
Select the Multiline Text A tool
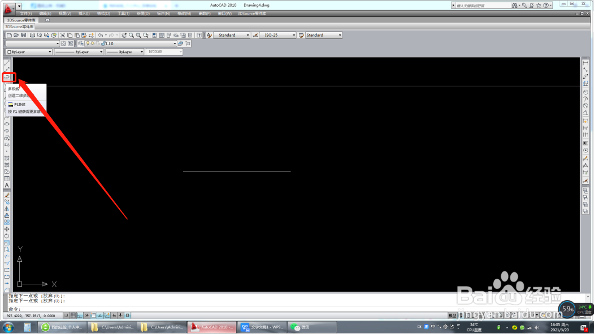(7, 186)
